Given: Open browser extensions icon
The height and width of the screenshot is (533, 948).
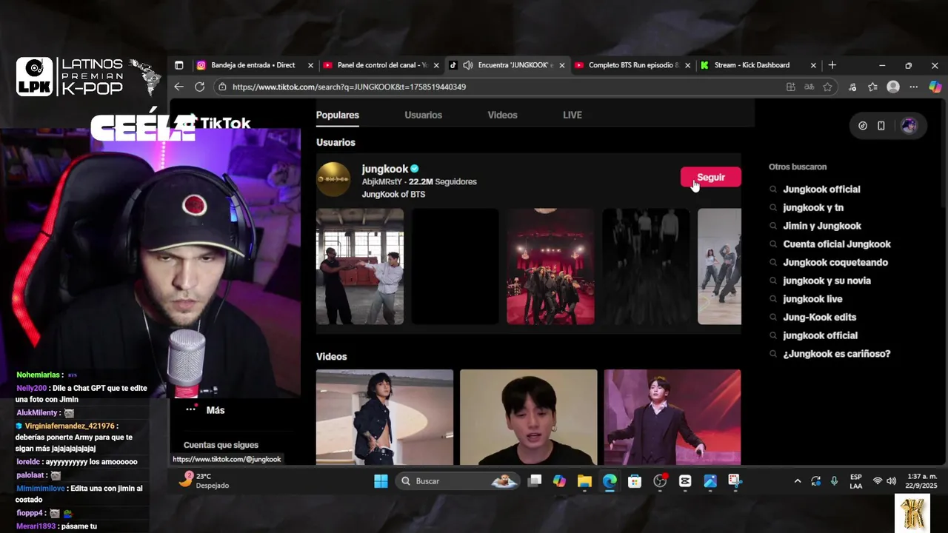Looking at the screenshot, I should [853, 87].
